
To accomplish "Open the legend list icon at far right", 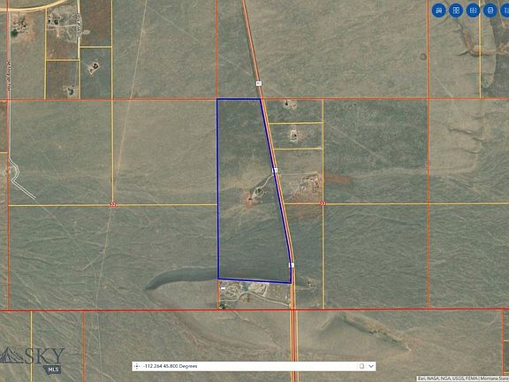I will coord(505,11).
